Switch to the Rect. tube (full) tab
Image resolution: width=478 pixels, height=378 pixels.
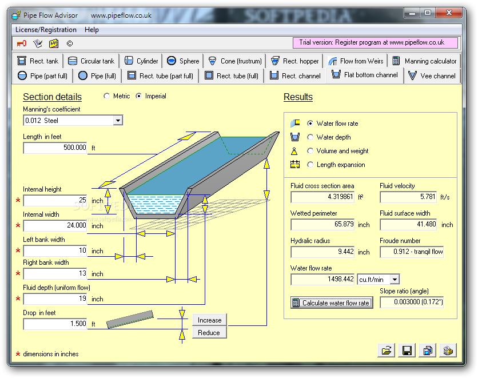click(232, 75)
